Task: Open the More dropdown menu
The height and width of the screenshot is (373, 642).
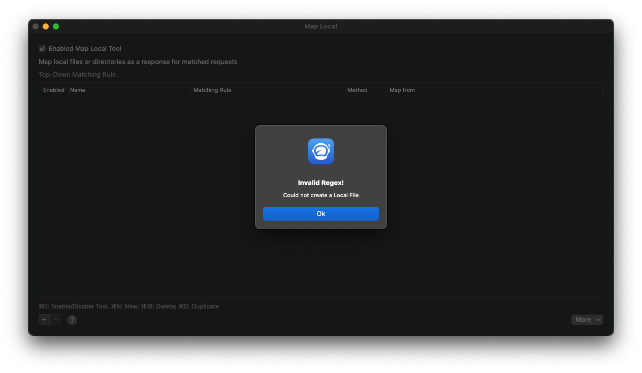Action: [587, 320]
